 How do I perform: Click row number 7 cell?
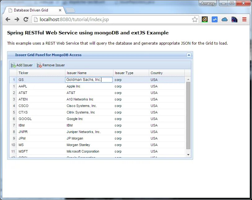tap(13, 125)
